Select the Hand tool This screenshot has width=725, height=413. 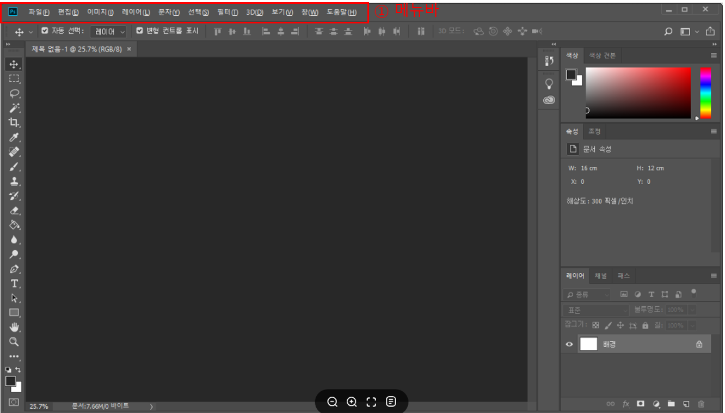(14, 327)
